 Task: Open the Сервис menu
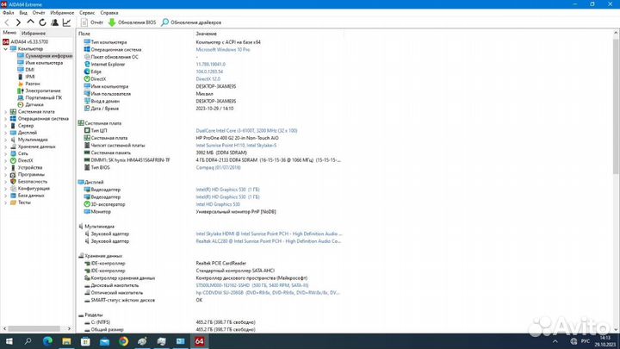[x=87, y=13]
